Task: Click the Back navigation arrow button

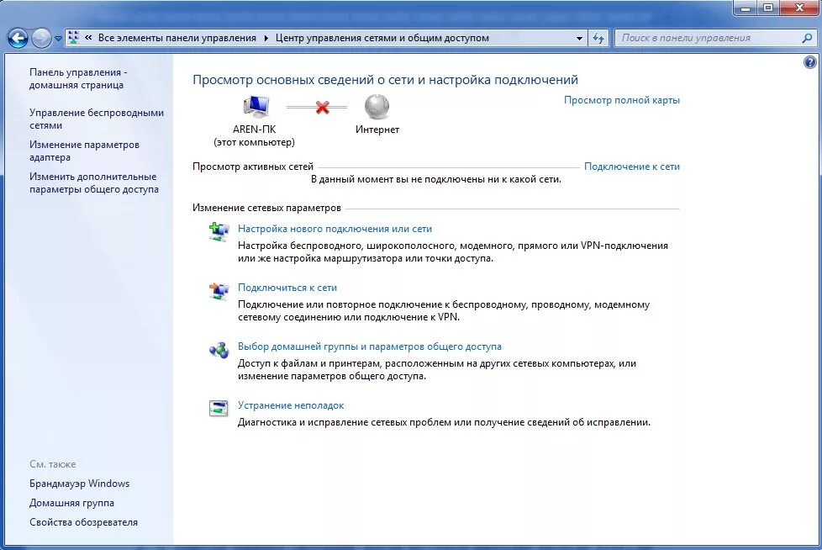Action: tap(18, 39)
